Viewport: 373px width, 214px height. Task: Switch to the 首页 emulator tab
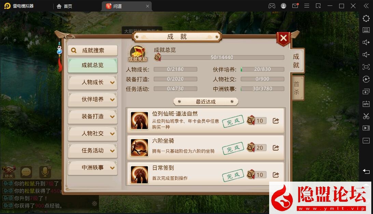point(65,6)
